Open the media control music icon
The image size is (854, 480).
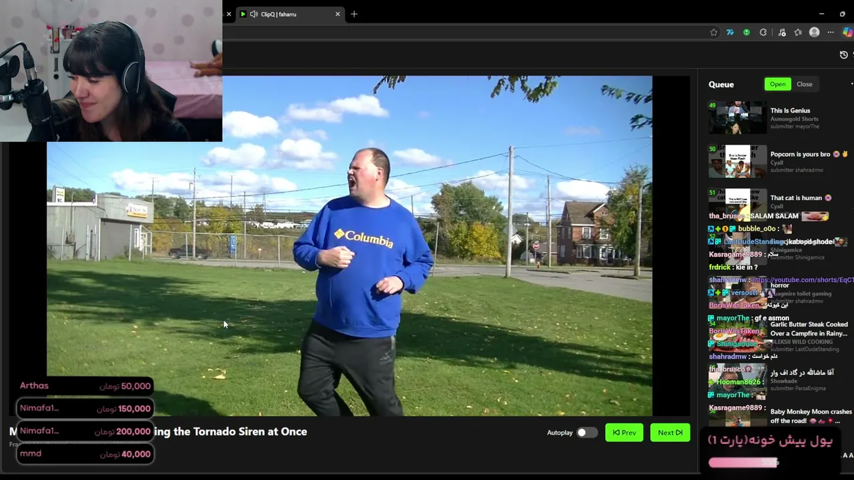pyautogui.click(x=782, y=32)
